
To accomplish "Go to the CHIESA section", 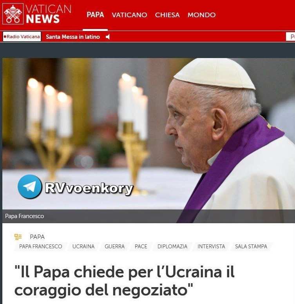I will coord(167,15).
